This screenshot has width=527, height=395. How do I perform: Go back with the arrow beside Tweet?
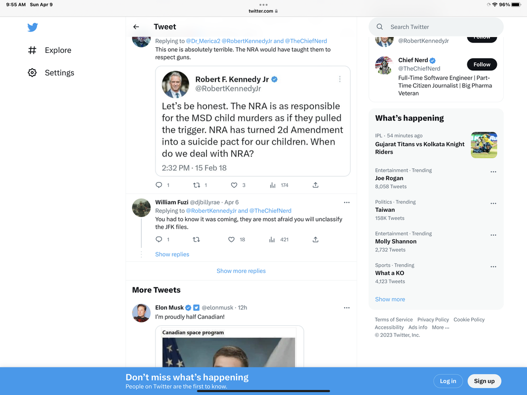(136, 27)
